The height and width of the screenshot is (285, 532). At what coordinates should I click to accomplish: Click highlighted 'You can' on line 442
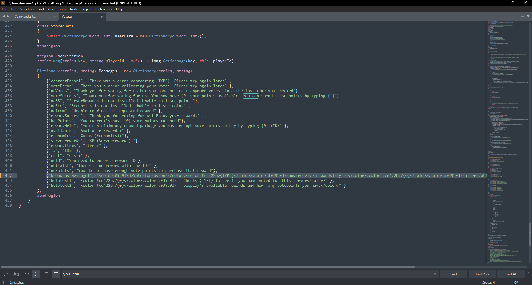click(x=91, y=126)
